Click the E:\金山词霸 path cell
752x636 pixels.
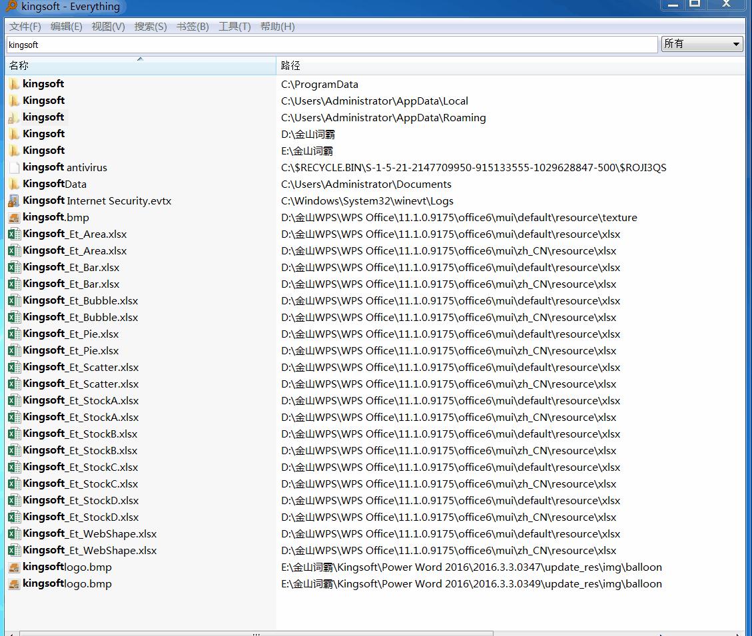point(307,151)
